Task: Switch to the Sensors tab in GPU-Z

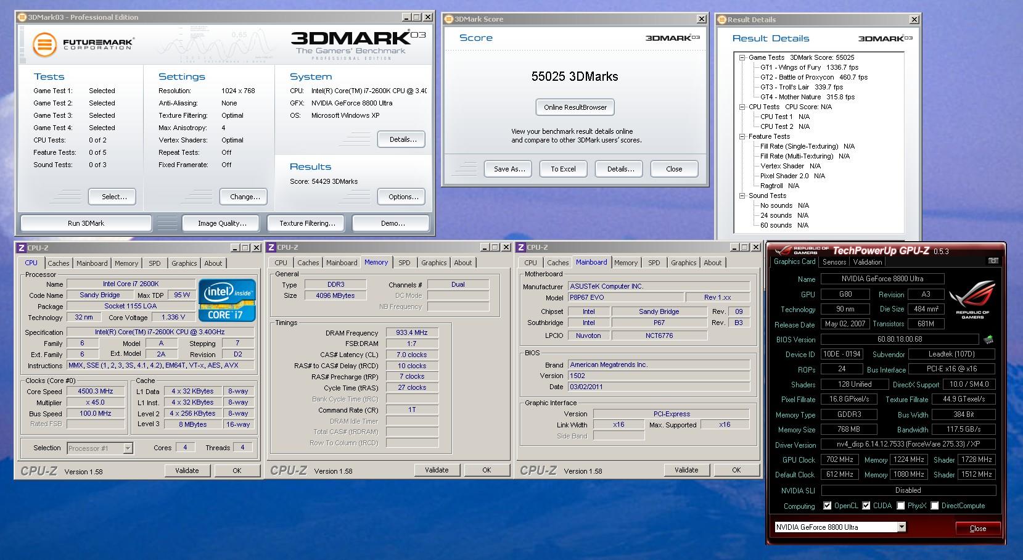Action: coord(834,262)
